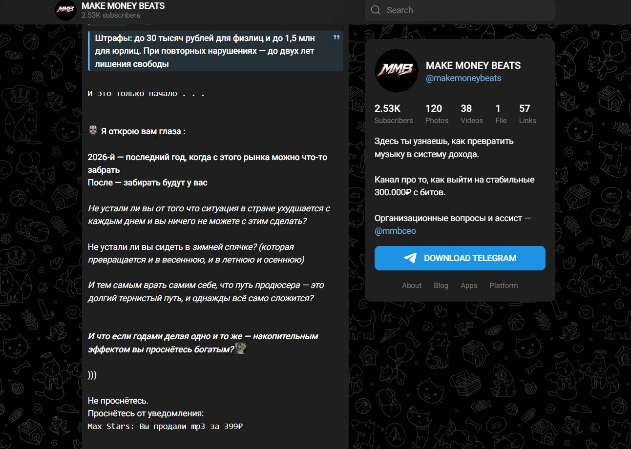Screen dimensions: 631x449
Task: Select the 38 Videos counter
Action: [472, 114]
